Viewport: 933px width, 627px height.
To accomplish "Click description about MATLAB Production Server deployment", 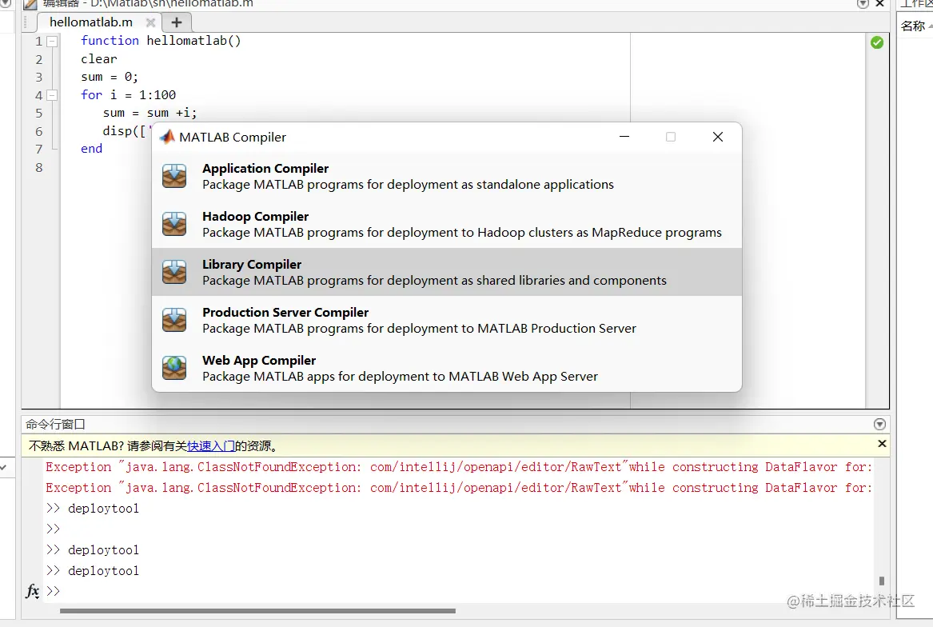I will click(x=419, y=328).
